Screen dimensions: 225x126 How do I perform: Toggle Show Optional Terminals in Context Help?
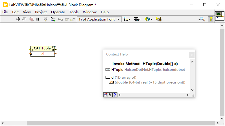[x=106, y=95]
